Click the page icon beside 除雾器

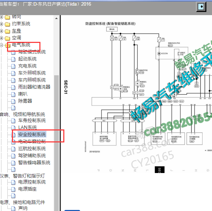coord(13,101)
